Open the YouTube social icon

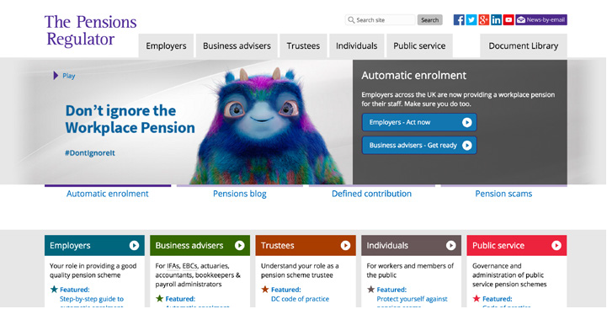tap(508, 19)
